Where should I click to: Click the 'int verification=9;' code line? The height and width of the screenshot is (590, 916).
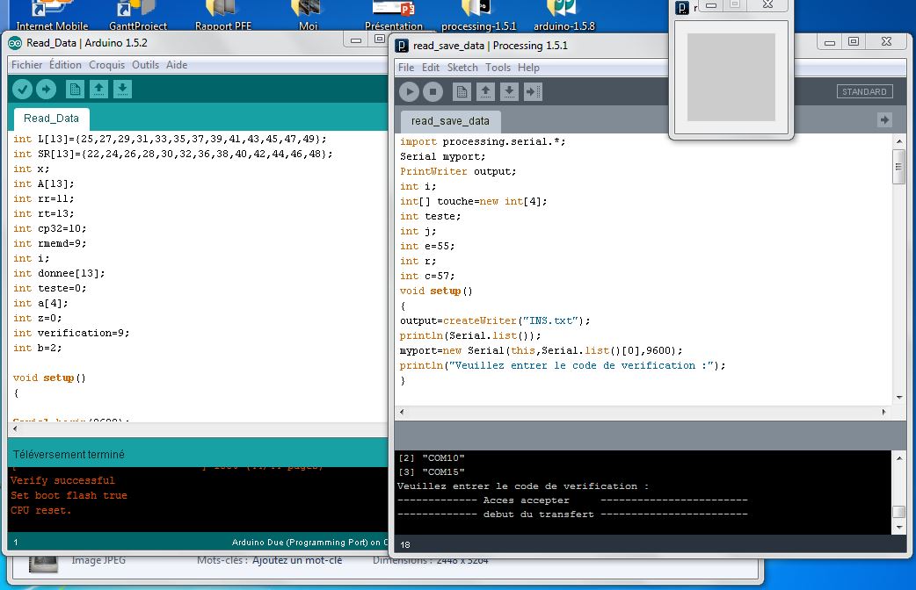[71, 334]
